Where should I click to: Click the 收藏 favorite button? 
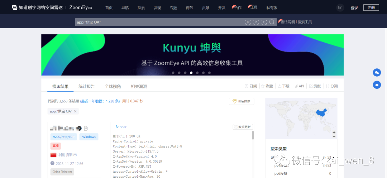click(267, 86)
